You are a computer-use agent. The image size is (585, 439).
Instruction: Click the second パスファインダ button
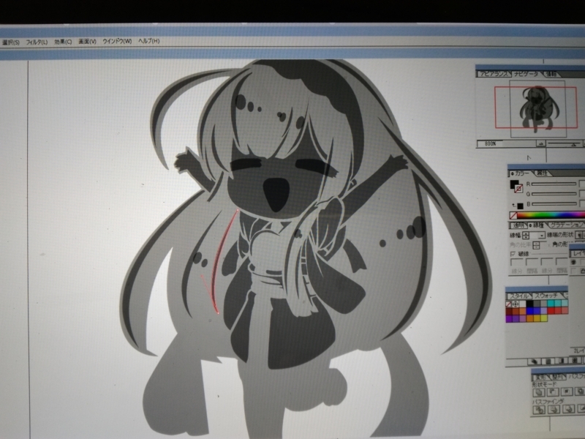554,409
